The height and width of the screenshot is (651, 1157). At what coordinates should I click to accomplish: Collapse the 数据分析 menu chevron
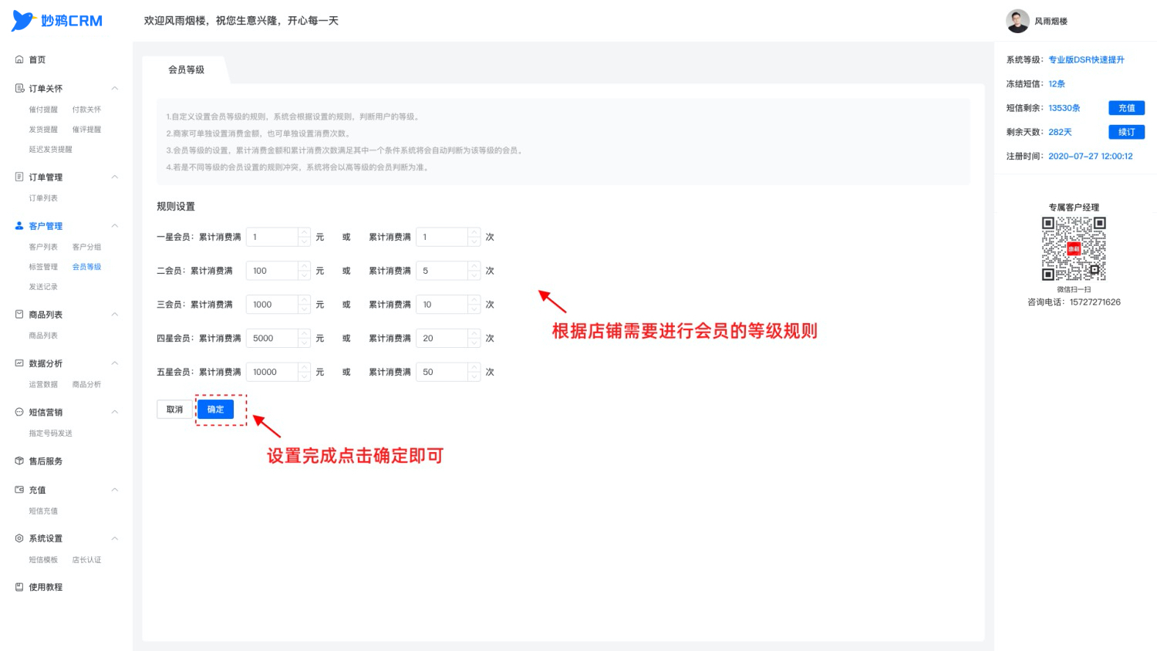click(x=115, y=363)
